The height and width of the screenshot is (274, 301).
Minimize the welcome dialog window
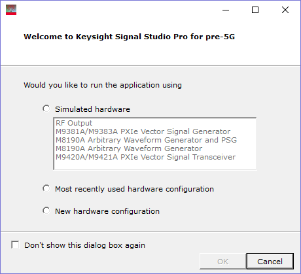point(226,10)
